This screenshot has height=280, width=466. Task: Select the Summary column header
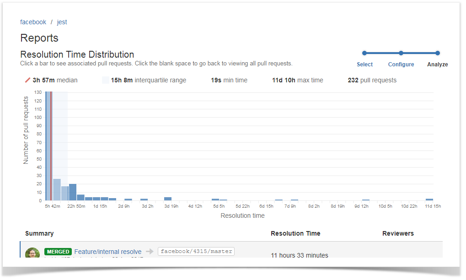click(x=39, y=233)
